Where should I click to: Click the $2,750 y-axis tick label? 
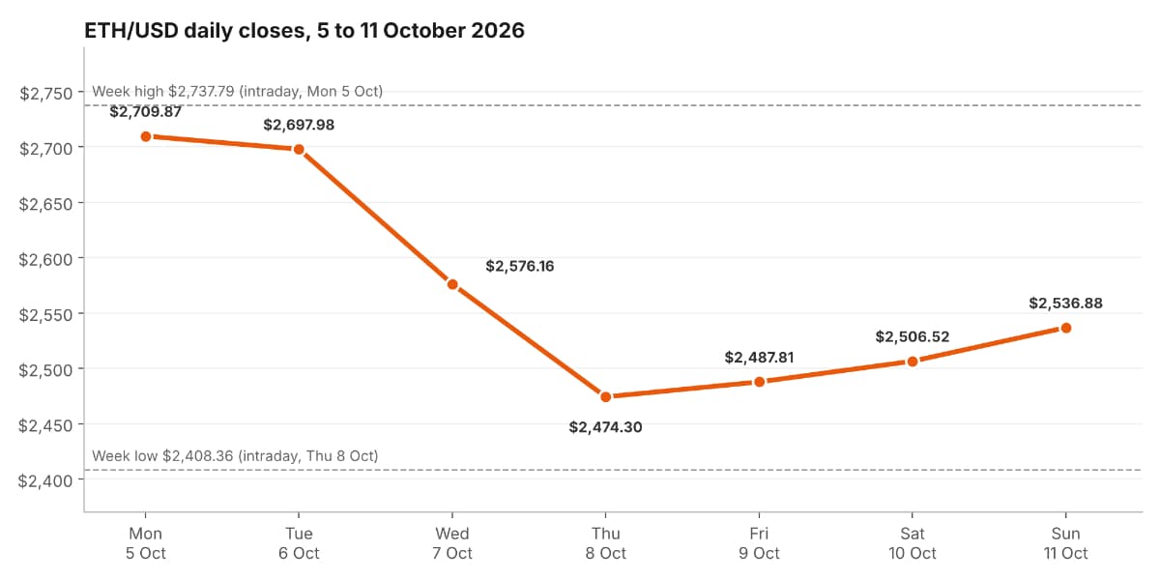(x=46, y=93)
